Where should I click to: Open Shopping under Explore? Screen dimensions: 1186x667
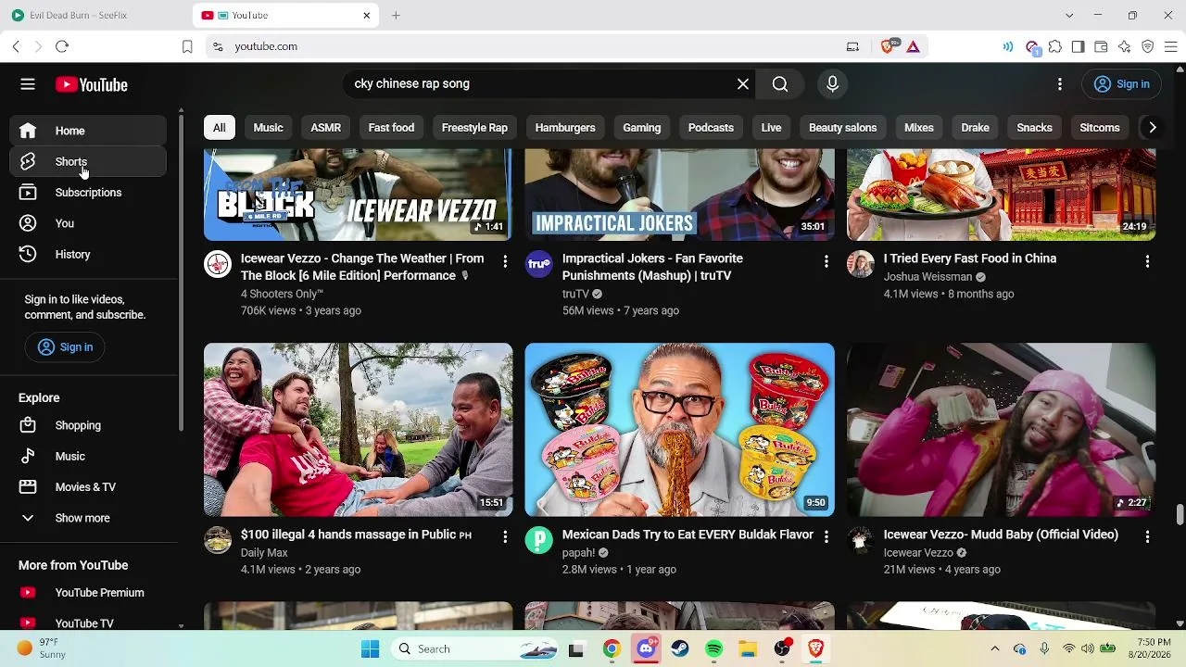click(89, 425)
